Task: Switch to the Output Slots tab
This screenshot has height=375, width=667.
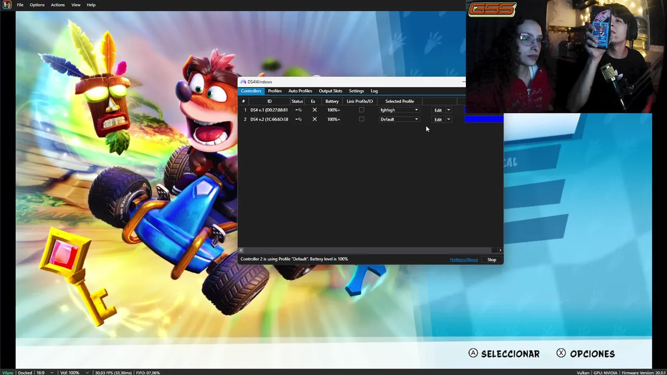Action: (x=330, y=91)
